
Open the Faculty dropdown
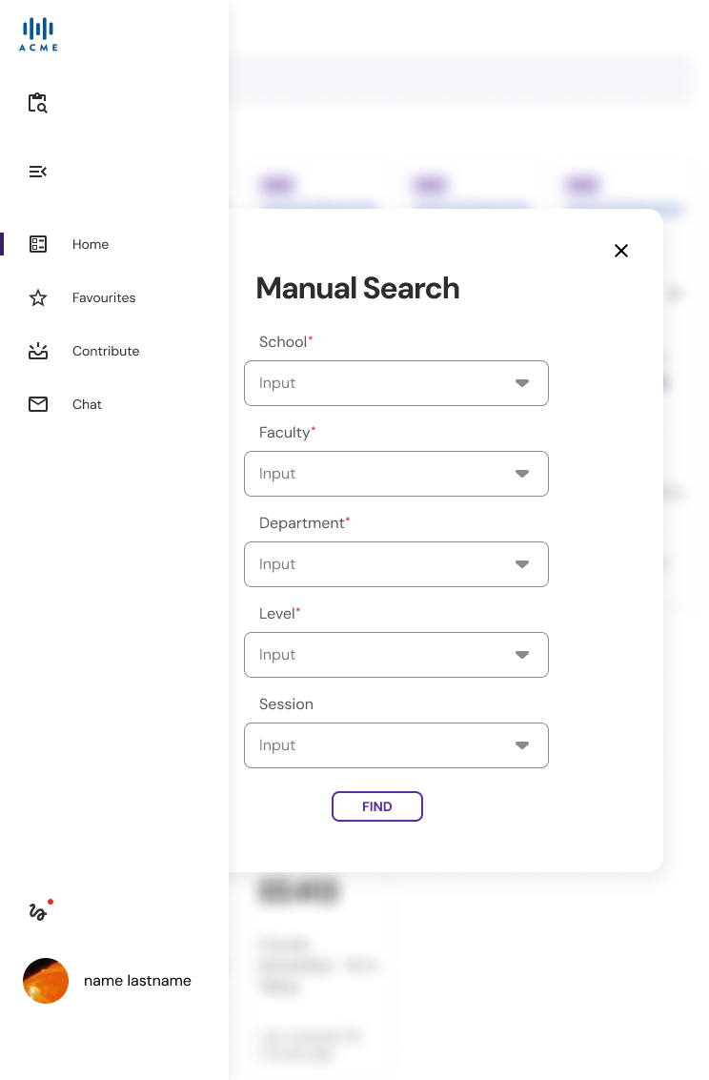coord(396,474)
